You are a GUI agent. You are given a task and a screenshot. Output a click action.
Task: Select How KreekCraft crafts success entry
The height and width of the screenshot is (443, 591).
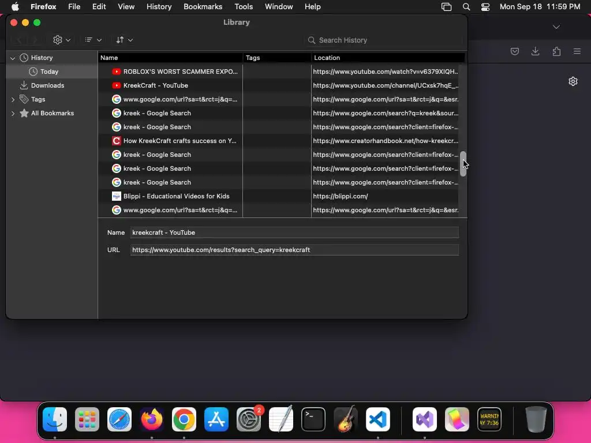180,141
